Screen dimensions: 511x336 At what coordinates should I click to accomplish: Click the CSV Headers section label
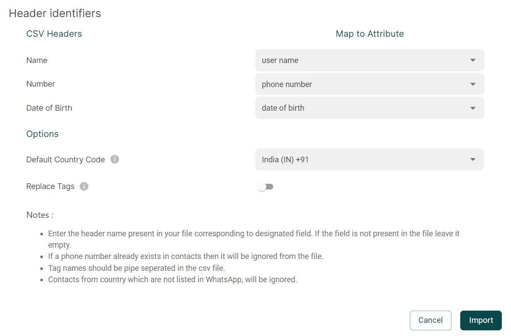pos(54,34)
